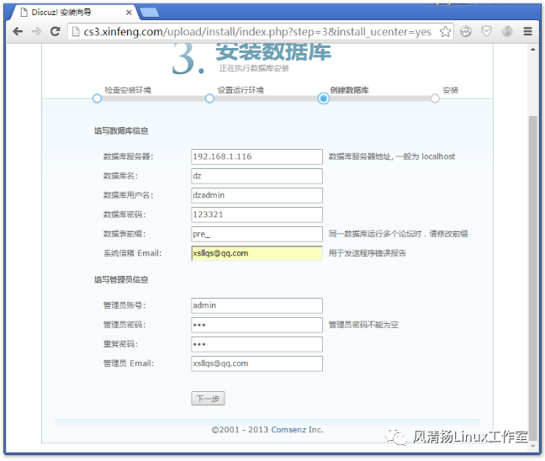Viewport: 545px width, 461px height.
Task: Reload the page with the refresh icon
Action: [x=55, y=32]
